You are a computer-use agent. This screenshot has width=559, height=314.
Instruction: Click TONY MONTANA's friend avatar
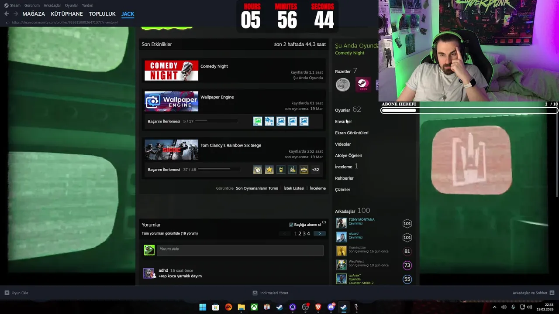point(341,223)
